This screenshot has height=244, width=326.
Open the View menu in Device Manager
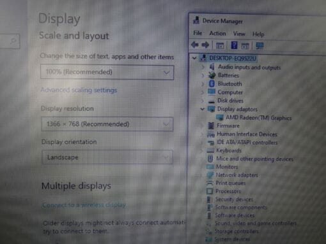(x=239, y=34)
